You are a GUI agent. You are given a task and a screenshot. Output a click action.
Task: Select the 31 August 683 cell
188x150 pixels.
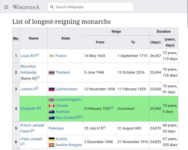(x=133, y=128)
